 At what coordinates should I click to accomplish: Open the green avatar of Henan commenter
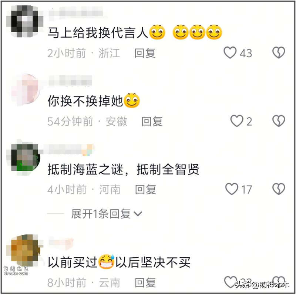point(25,158)
